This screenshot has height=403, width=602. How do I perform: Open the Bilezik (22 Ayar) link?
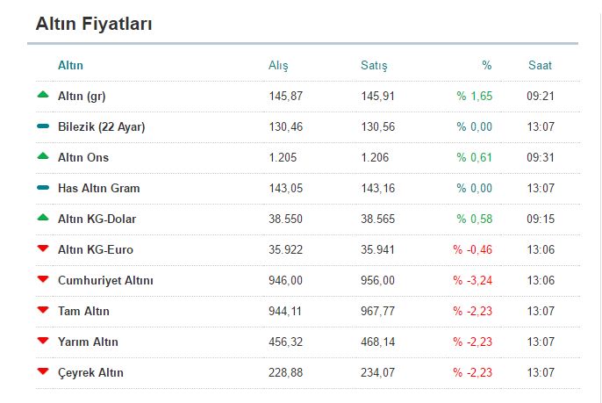(x=101, y=126)
